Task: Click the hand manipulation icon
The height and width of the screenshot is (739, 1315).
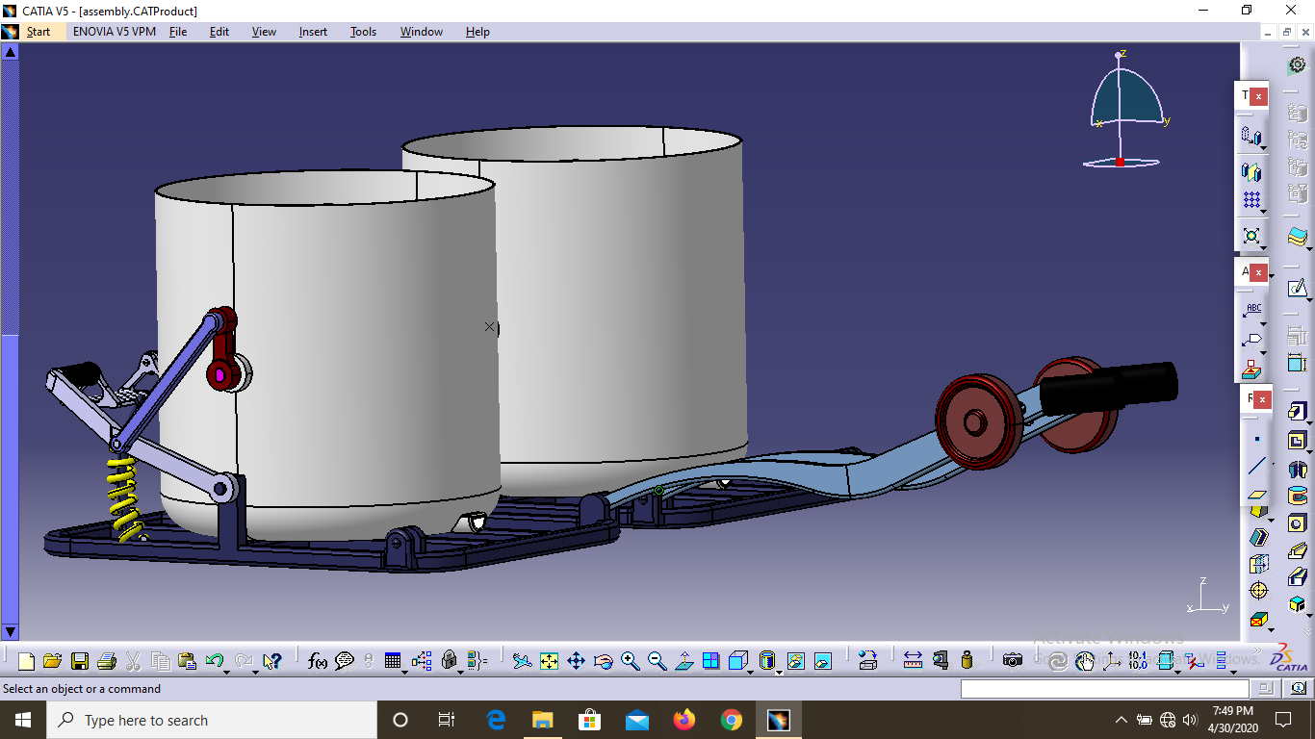Action: pos(1085,661)
